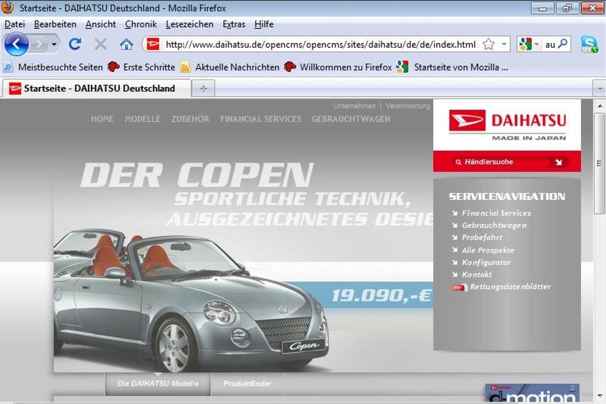Open the Alle Prospekte service link
The height and width of the screenshot is (404, 606).
[488, 250]
